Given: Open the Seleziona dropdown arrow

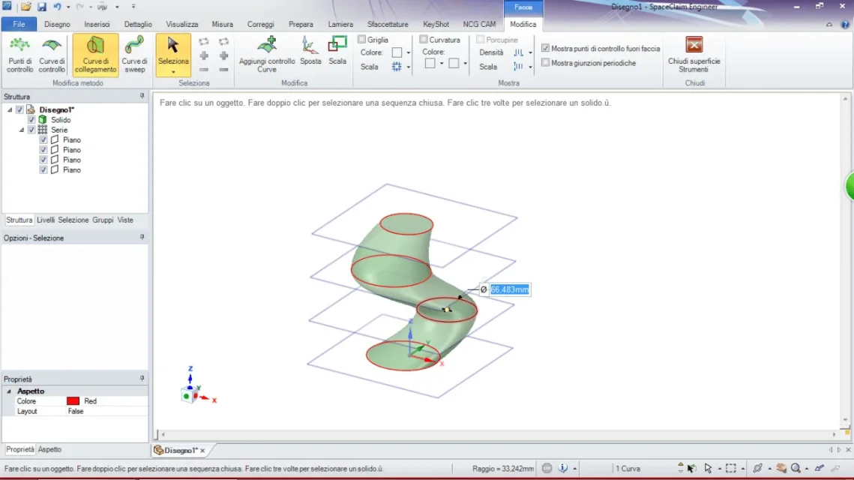Looking at the screenshot, I should [173, 72].
